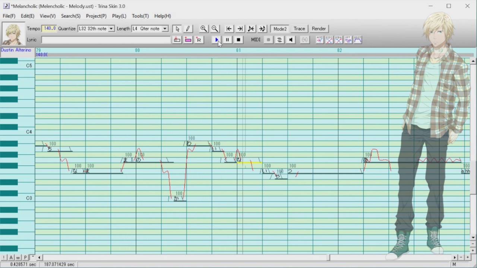The width and height of the screenshot is (477, 268).
Task: Zoom in with magnifier plus icon
Action: point(203,29)
